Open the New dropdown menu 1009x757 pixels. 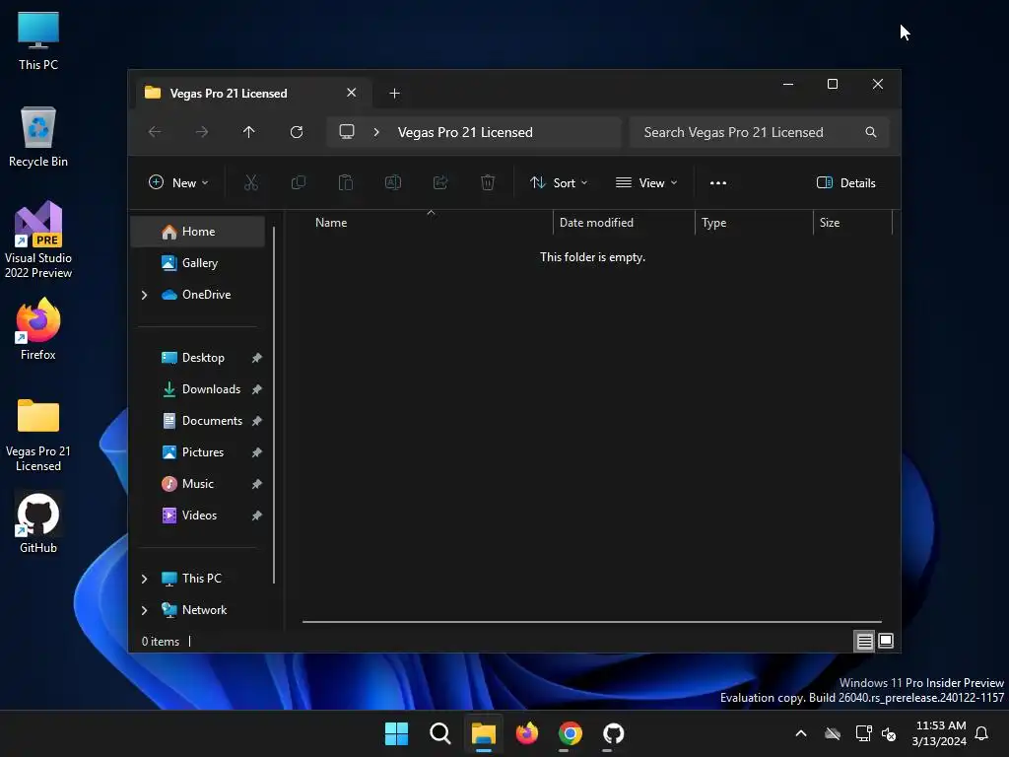(178, 183)
